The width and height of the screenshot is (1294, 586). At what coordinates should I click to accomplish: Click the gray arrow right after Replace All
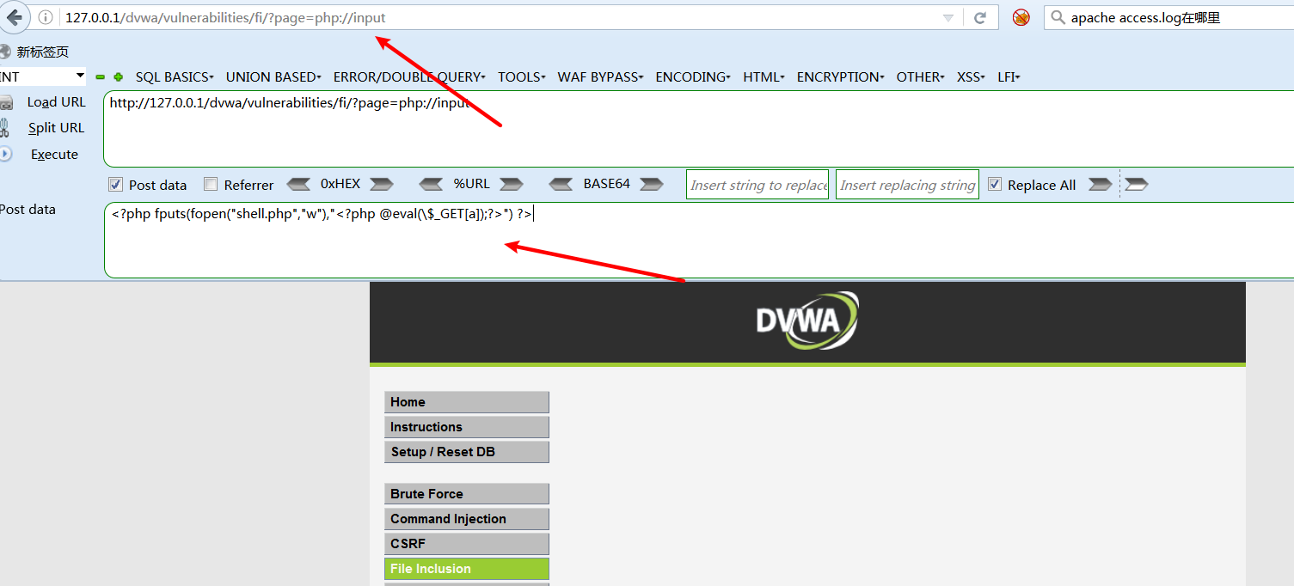click(x=1100, y=184)
